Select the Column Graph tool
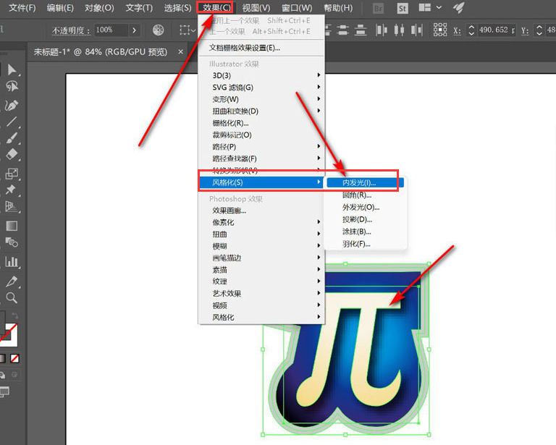 click(12, 262)
